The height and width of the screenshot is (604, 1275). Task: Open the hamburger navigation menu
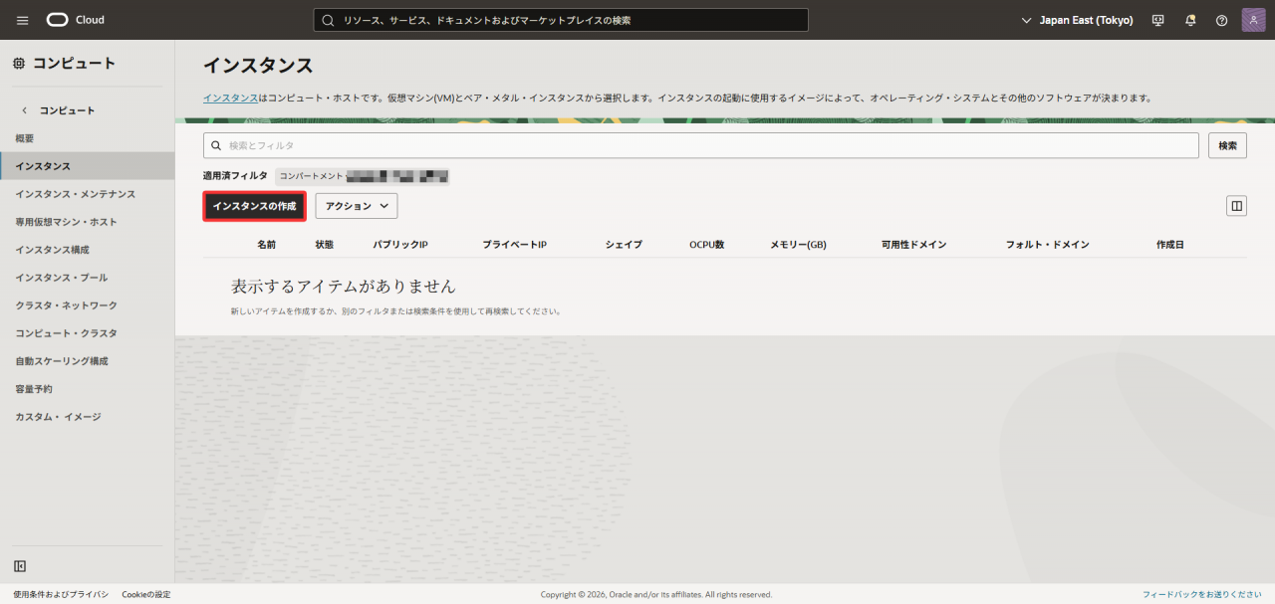coord(22,20)
